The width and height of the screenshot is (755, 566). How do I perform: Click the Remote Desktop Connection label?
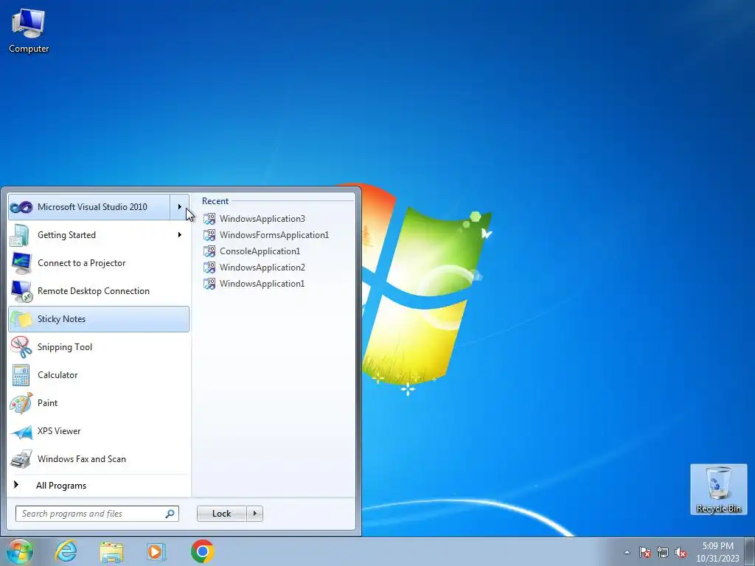(x=94, y=291)
